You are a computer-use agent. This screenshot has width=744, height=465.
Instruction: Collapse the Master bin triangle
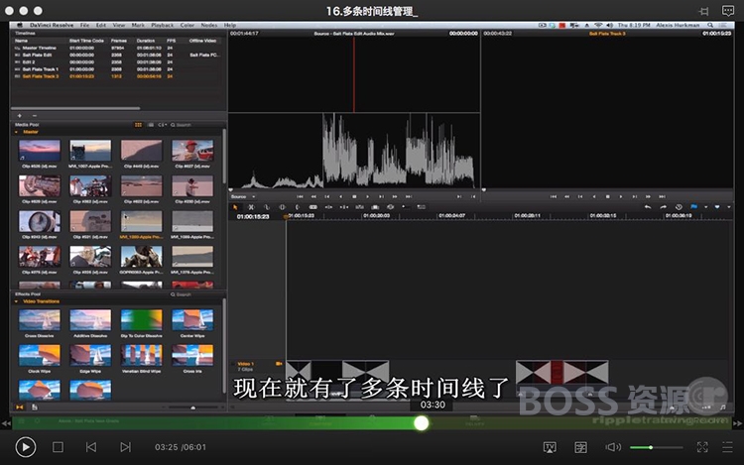click(17, 132)
